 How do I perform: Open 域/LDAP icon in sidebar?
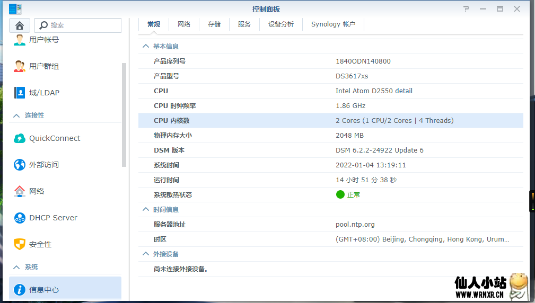(20, 93)
